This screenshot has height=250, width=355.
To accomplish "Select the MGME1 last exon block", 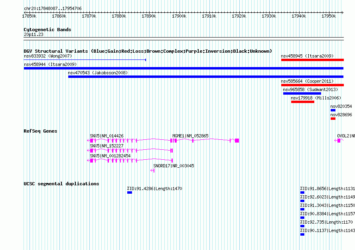I will (x=237, y=141).
